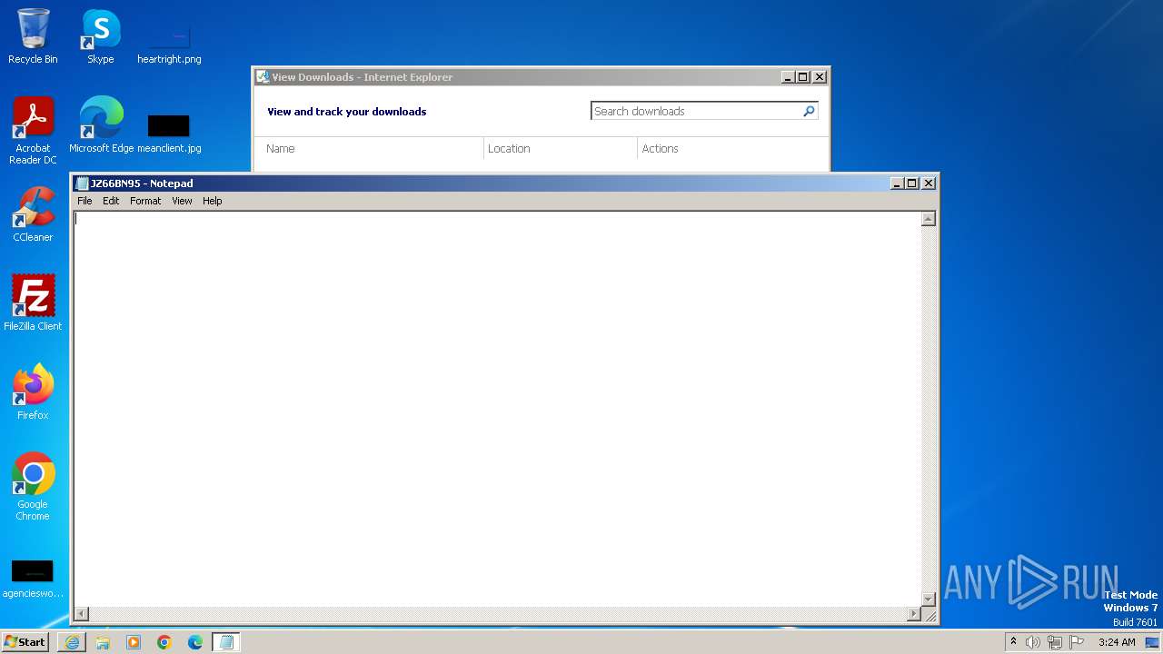Click the Notepad title bar icon
This screenshot has width=1163, height=654.
tap(82, 183)
